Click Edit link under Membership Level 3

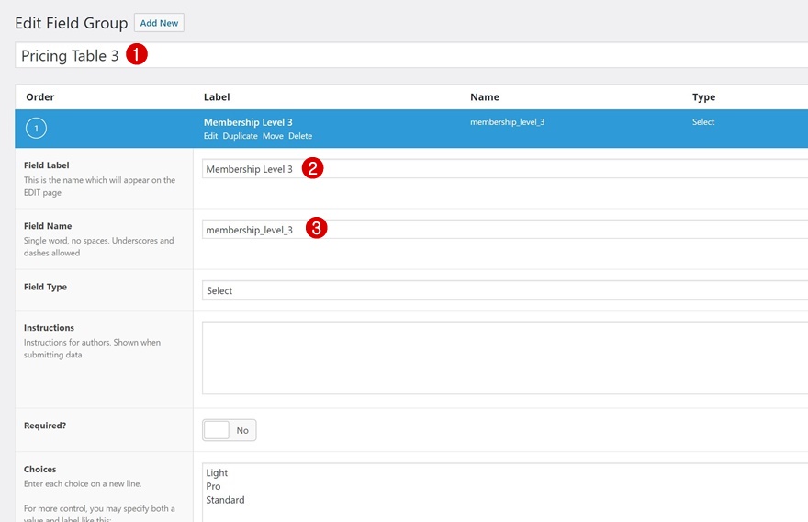(x=211, y=136)
